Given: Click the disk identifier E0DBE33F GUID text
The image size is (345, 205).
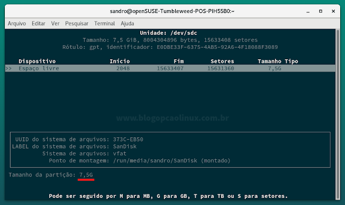Looking at the screenshot, I should (217, 47).
